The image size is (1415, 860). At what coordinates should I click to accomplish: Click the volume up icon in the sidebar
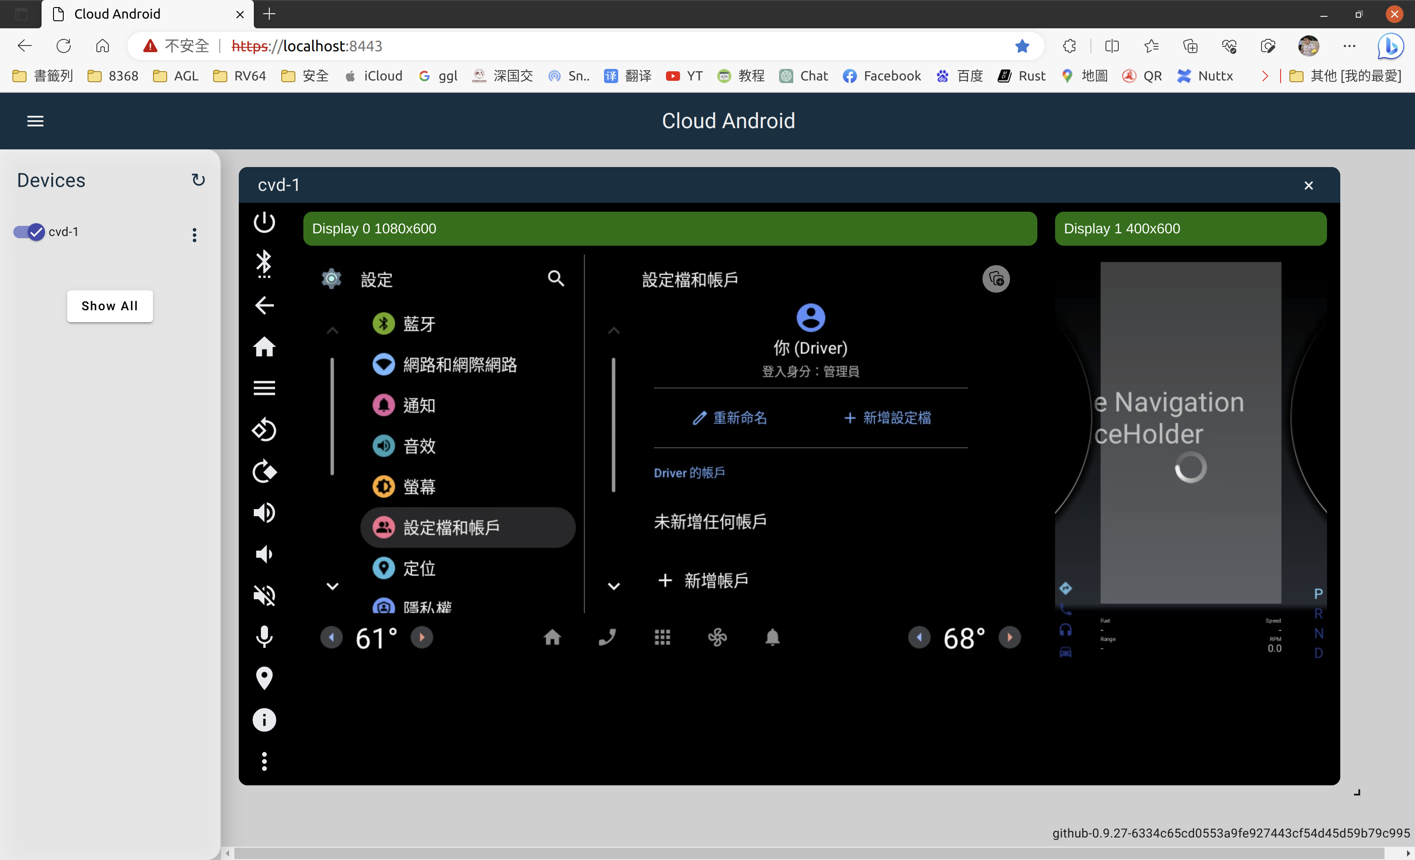(x=264, y=512)
